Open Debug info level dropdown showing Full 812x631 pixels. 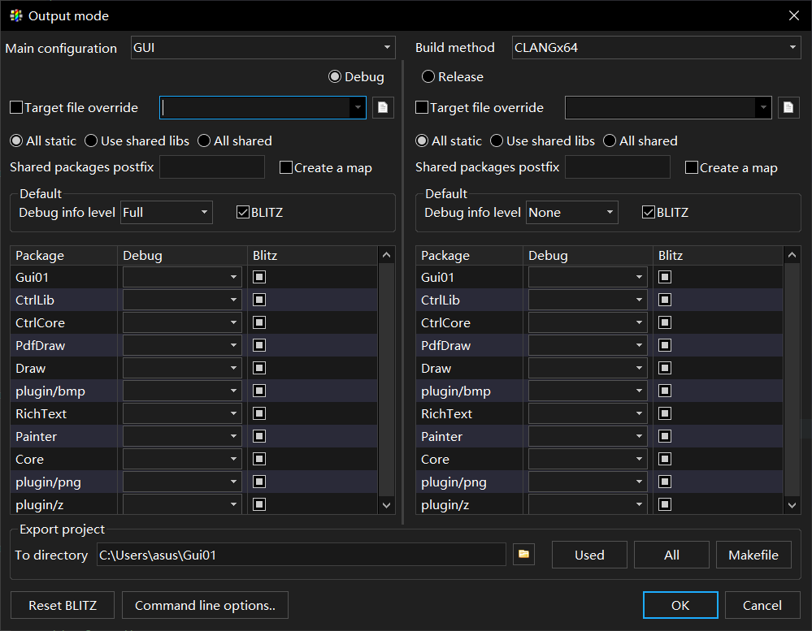click(166, 213)
